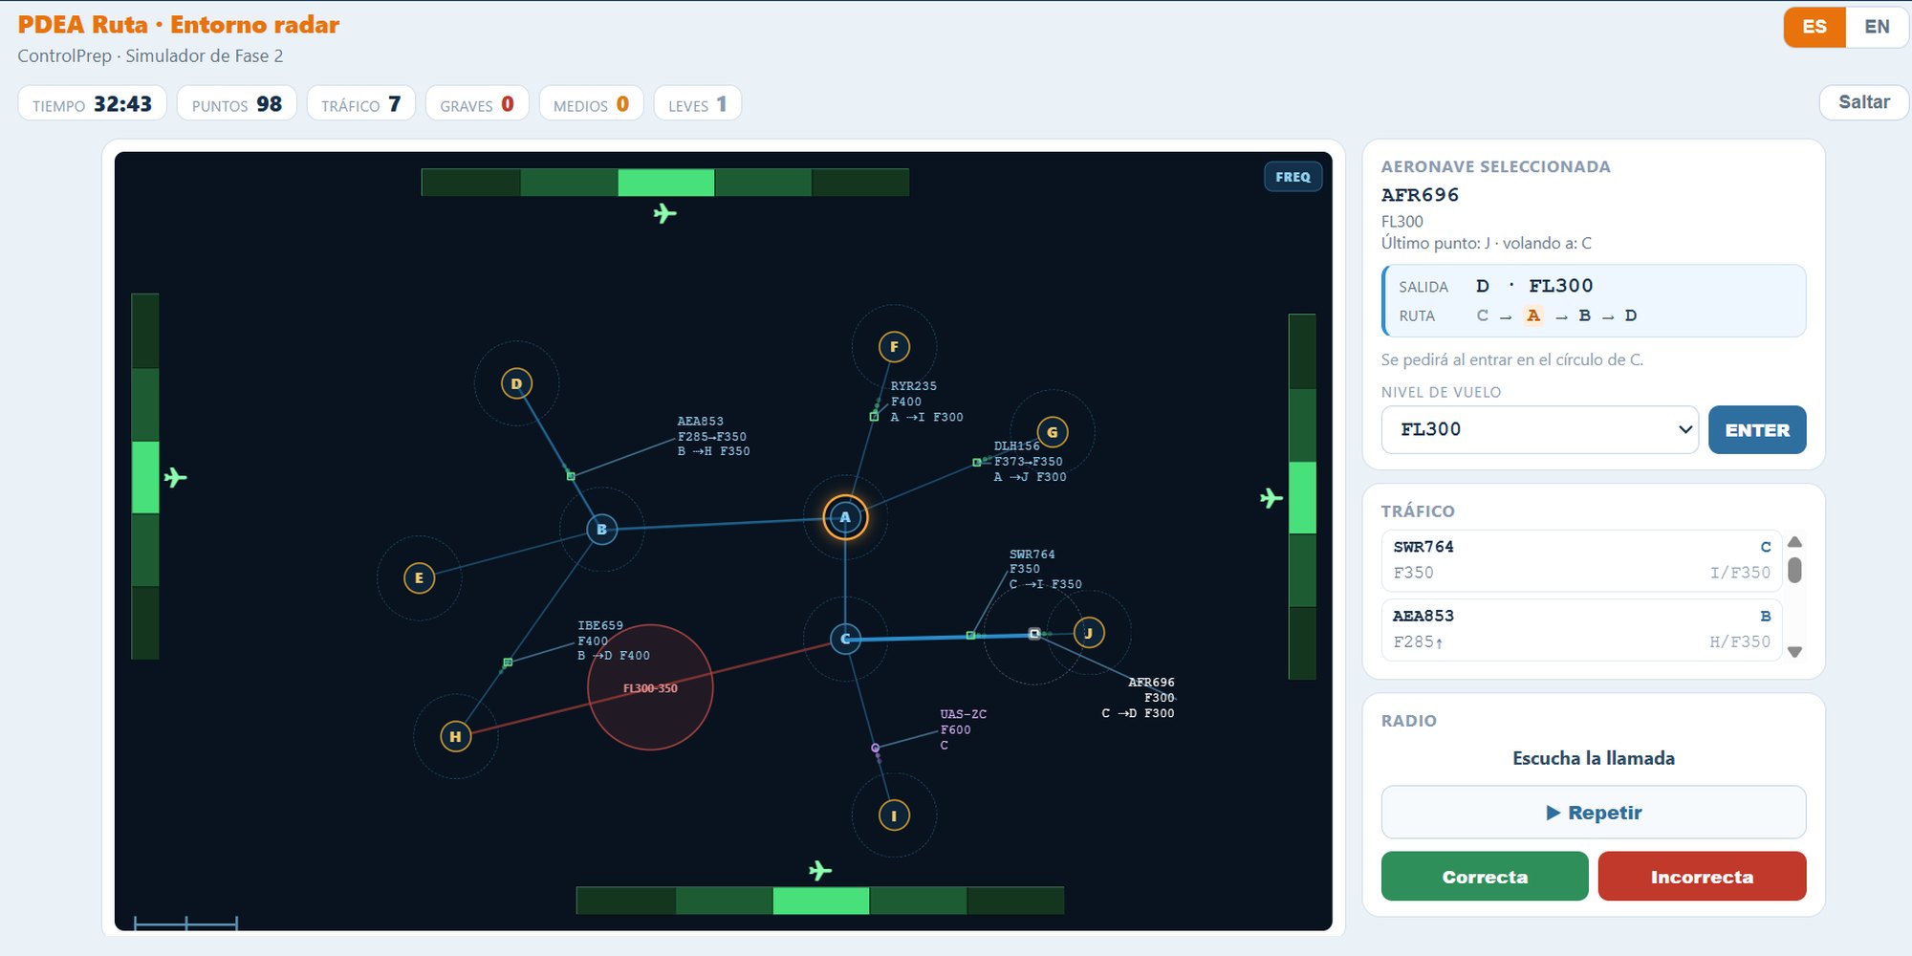This screenshot has height=956, width=1912.
Task: Click the SALIDA D FL300 line
Action: click(1496, 286)
